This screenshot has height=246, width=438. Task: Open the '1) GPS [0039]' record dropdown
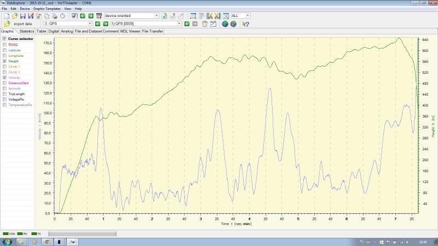[179, 24]
